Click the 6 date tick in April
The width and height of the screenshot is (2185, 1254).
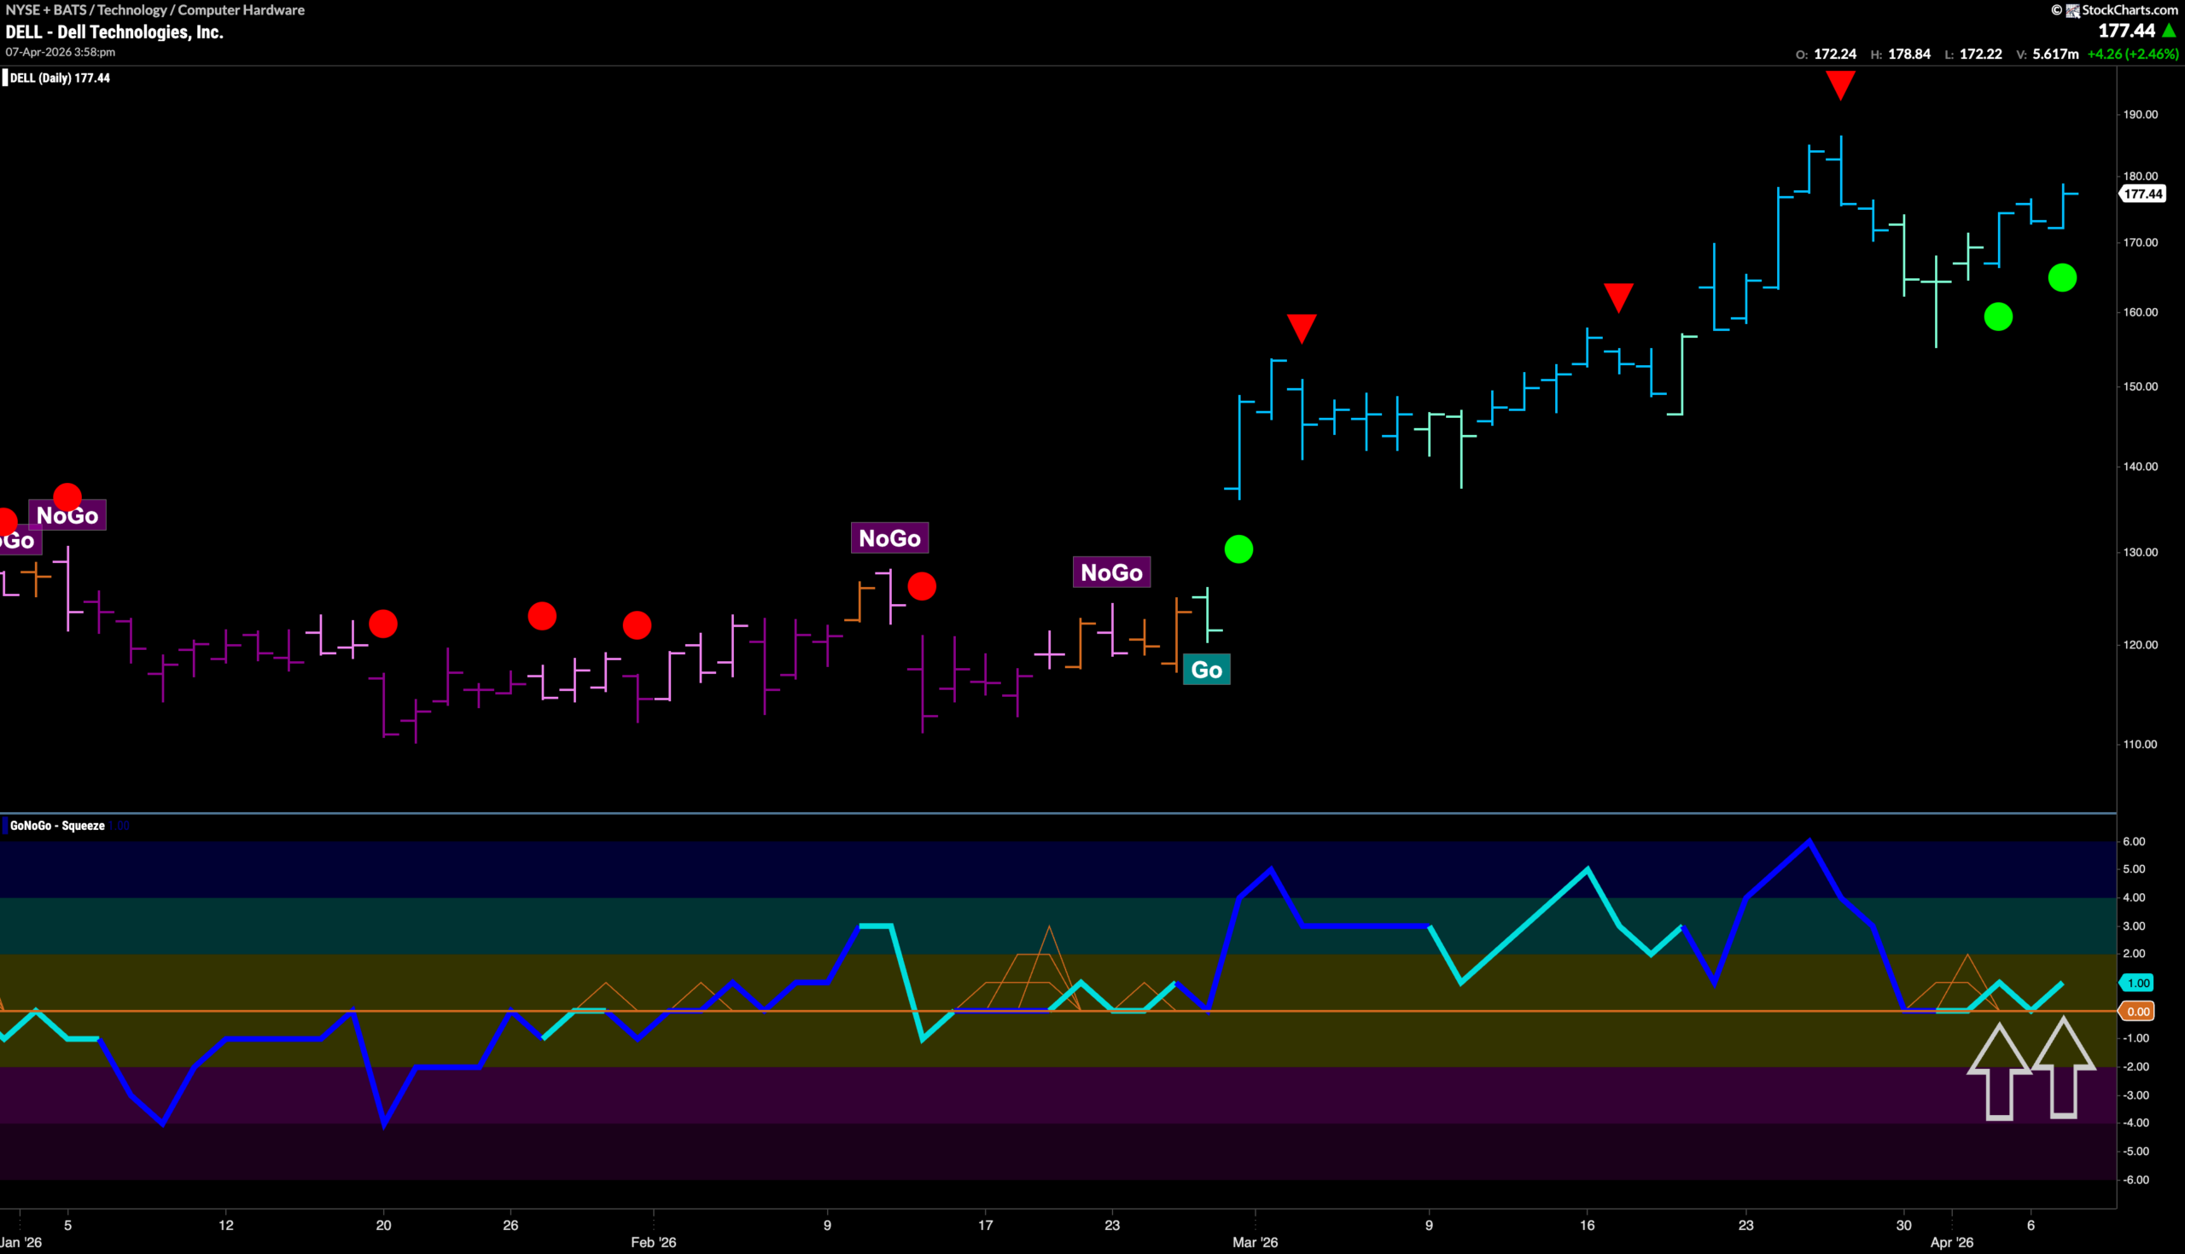[x=2031, y=1225]
